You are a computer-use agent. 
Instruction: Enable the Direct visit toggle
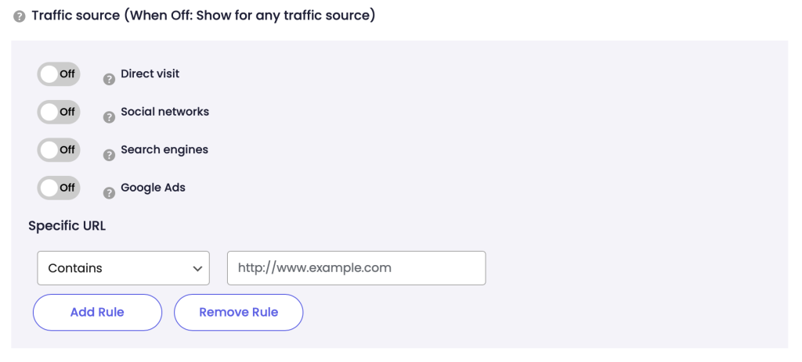click(x=59, y=74)
